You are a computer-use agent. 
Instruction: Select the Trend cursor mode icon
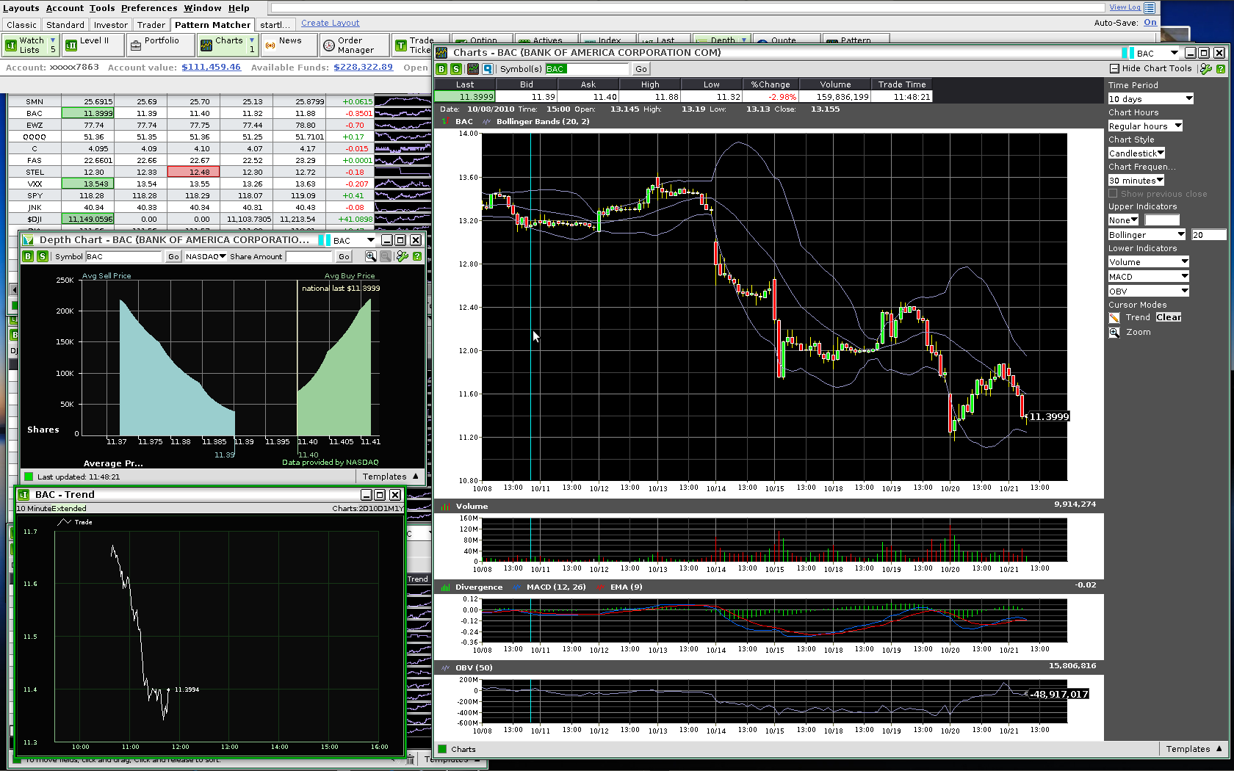pyautogui.click(x=1114, y=318)
